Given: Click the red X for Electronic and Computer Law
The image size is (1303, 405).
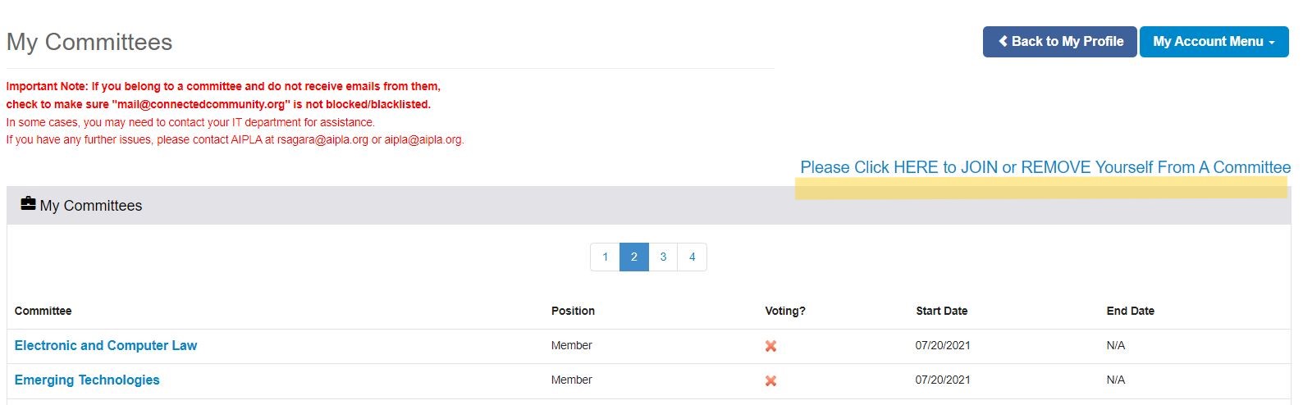Looking at the screenshot, I should [x=770, y=346].
